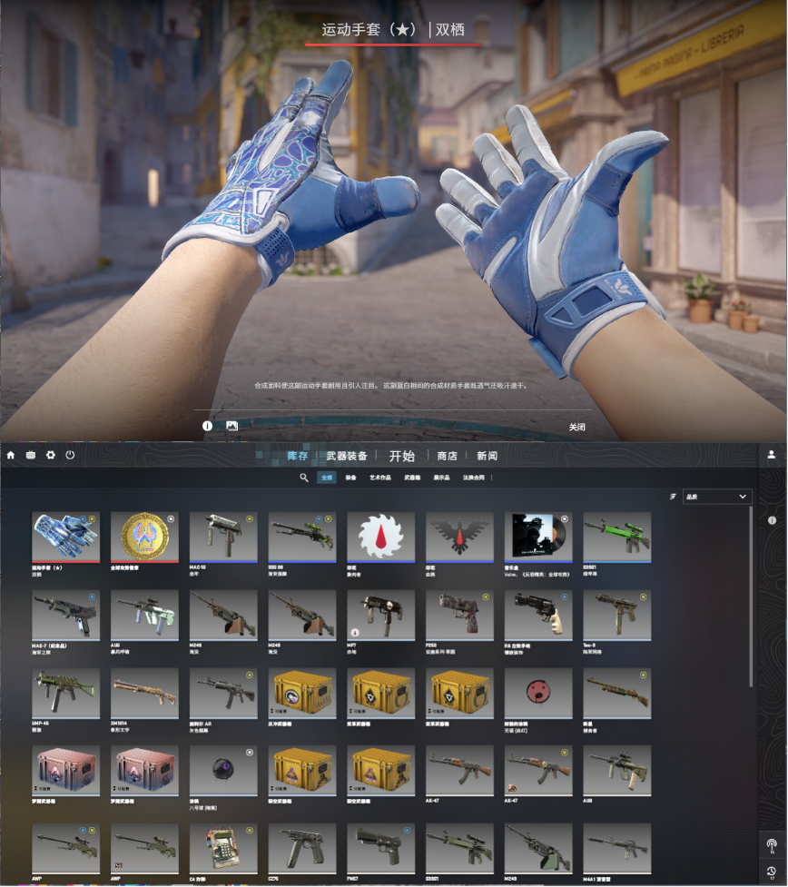Filter inventory by 武器箱
Viewport: 788px width, 887px height.
(412, 478)
